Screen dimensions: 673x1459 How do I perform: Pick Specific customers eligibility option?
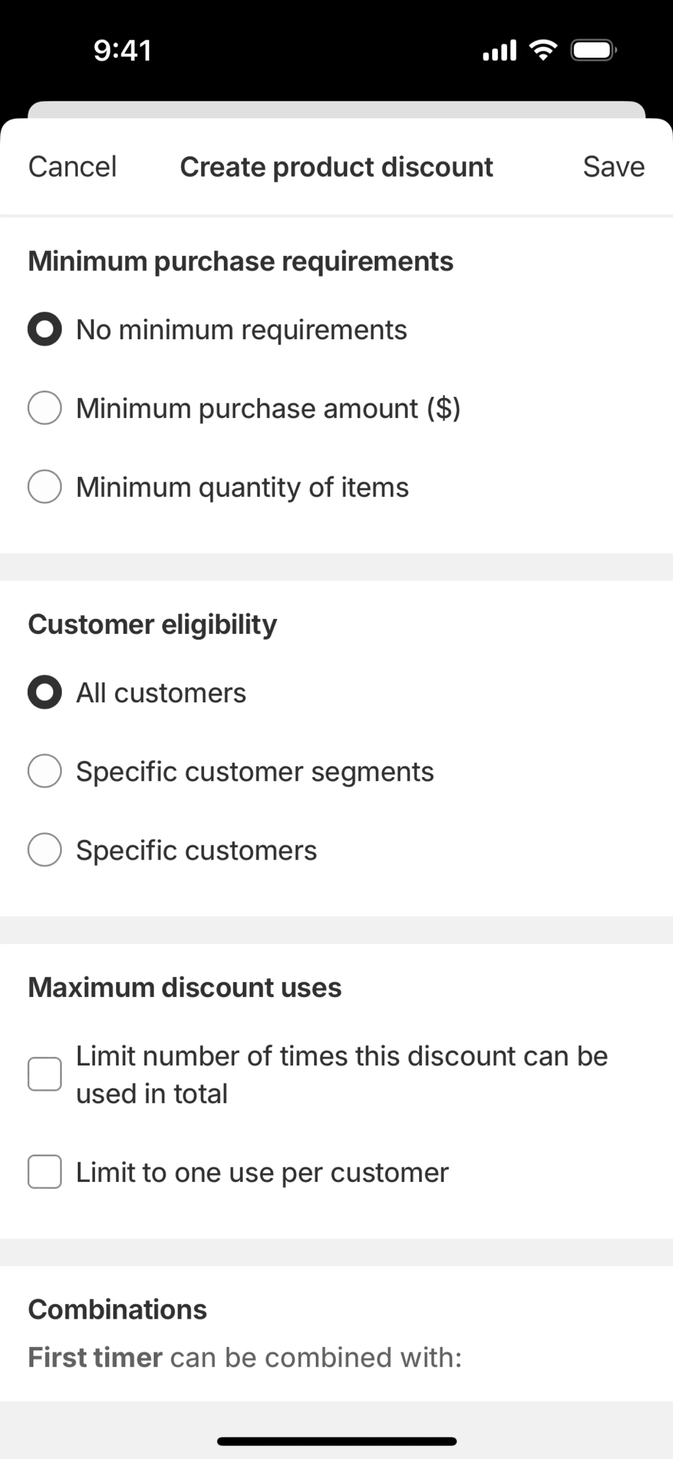pyautogui.click(x=45, y=850)
